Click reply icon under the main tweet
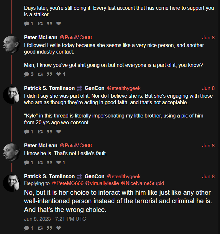 [x=27, y=228]
